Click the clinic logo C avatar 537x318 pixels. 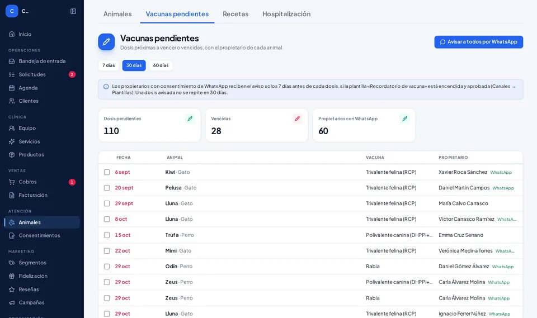click(x=12, y=11)
